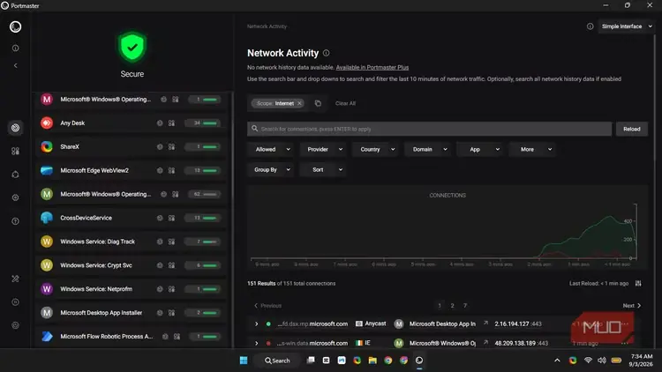Open the CrossDeviceService entry
This screenshot has height=372, width=662.
(132, 218)
